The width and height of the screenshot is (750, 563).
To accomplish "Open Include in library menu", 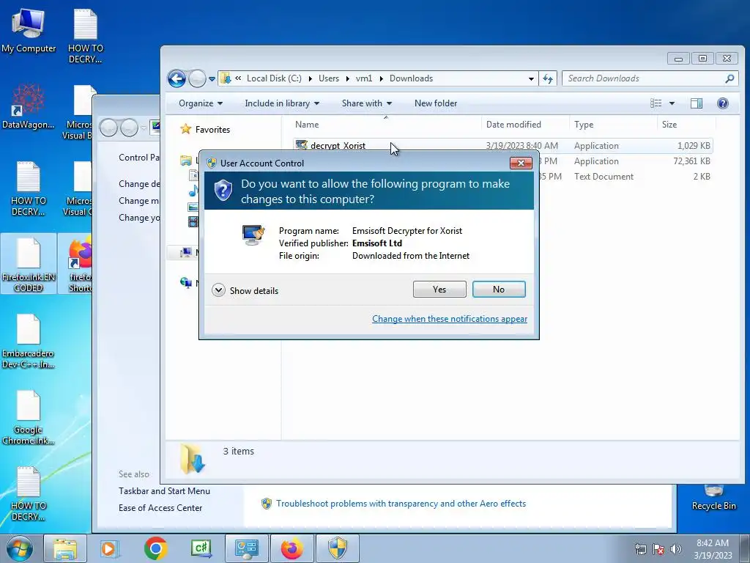I will tap(282, 103).
